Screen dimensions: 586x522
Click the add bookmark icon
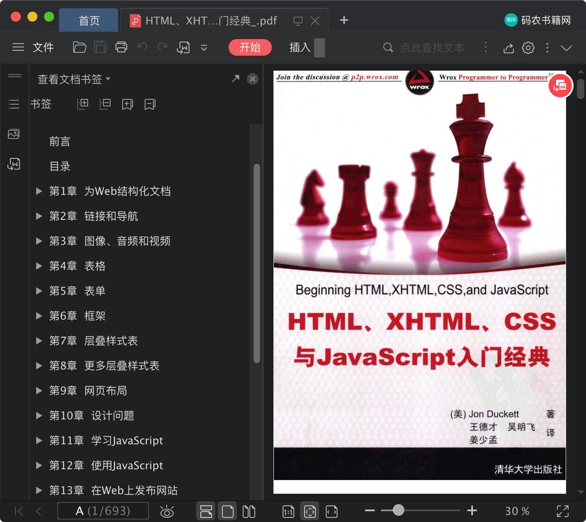click(128, 104)
